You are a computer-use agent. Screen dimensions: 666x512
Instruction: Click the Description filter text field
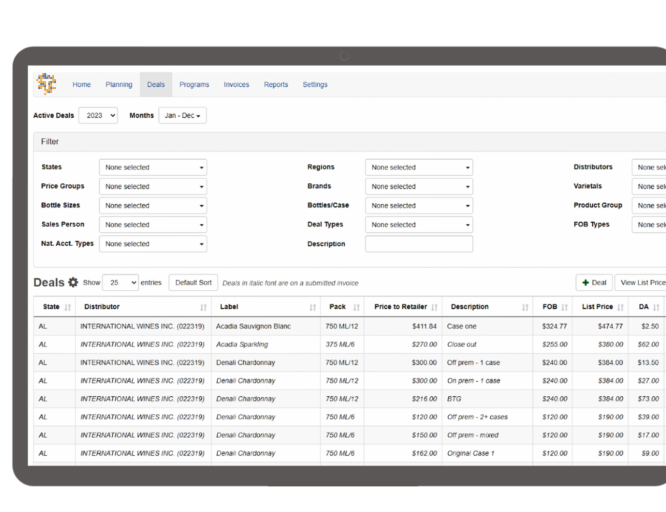pos(419,244)
